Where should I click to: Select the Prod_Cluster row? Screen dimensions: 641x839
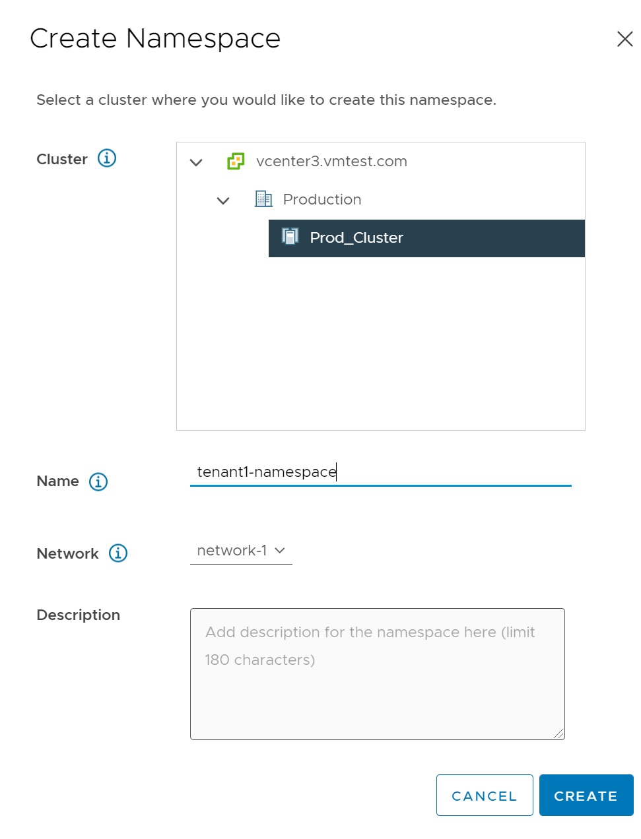426,238
